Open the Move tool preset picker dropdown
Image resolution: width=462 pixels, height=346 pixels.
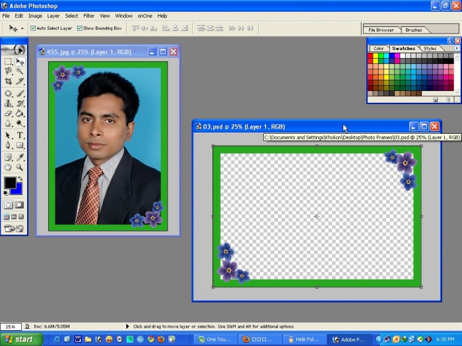click(x=22, y=28)
